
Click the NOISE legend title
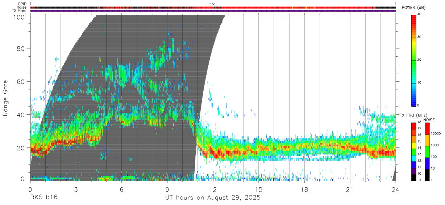tap(429, 120)
